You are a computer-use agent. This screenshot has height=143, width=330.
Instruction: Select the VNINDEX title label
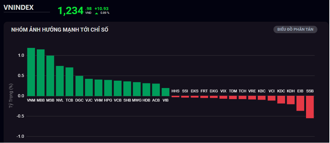[19, 7]
